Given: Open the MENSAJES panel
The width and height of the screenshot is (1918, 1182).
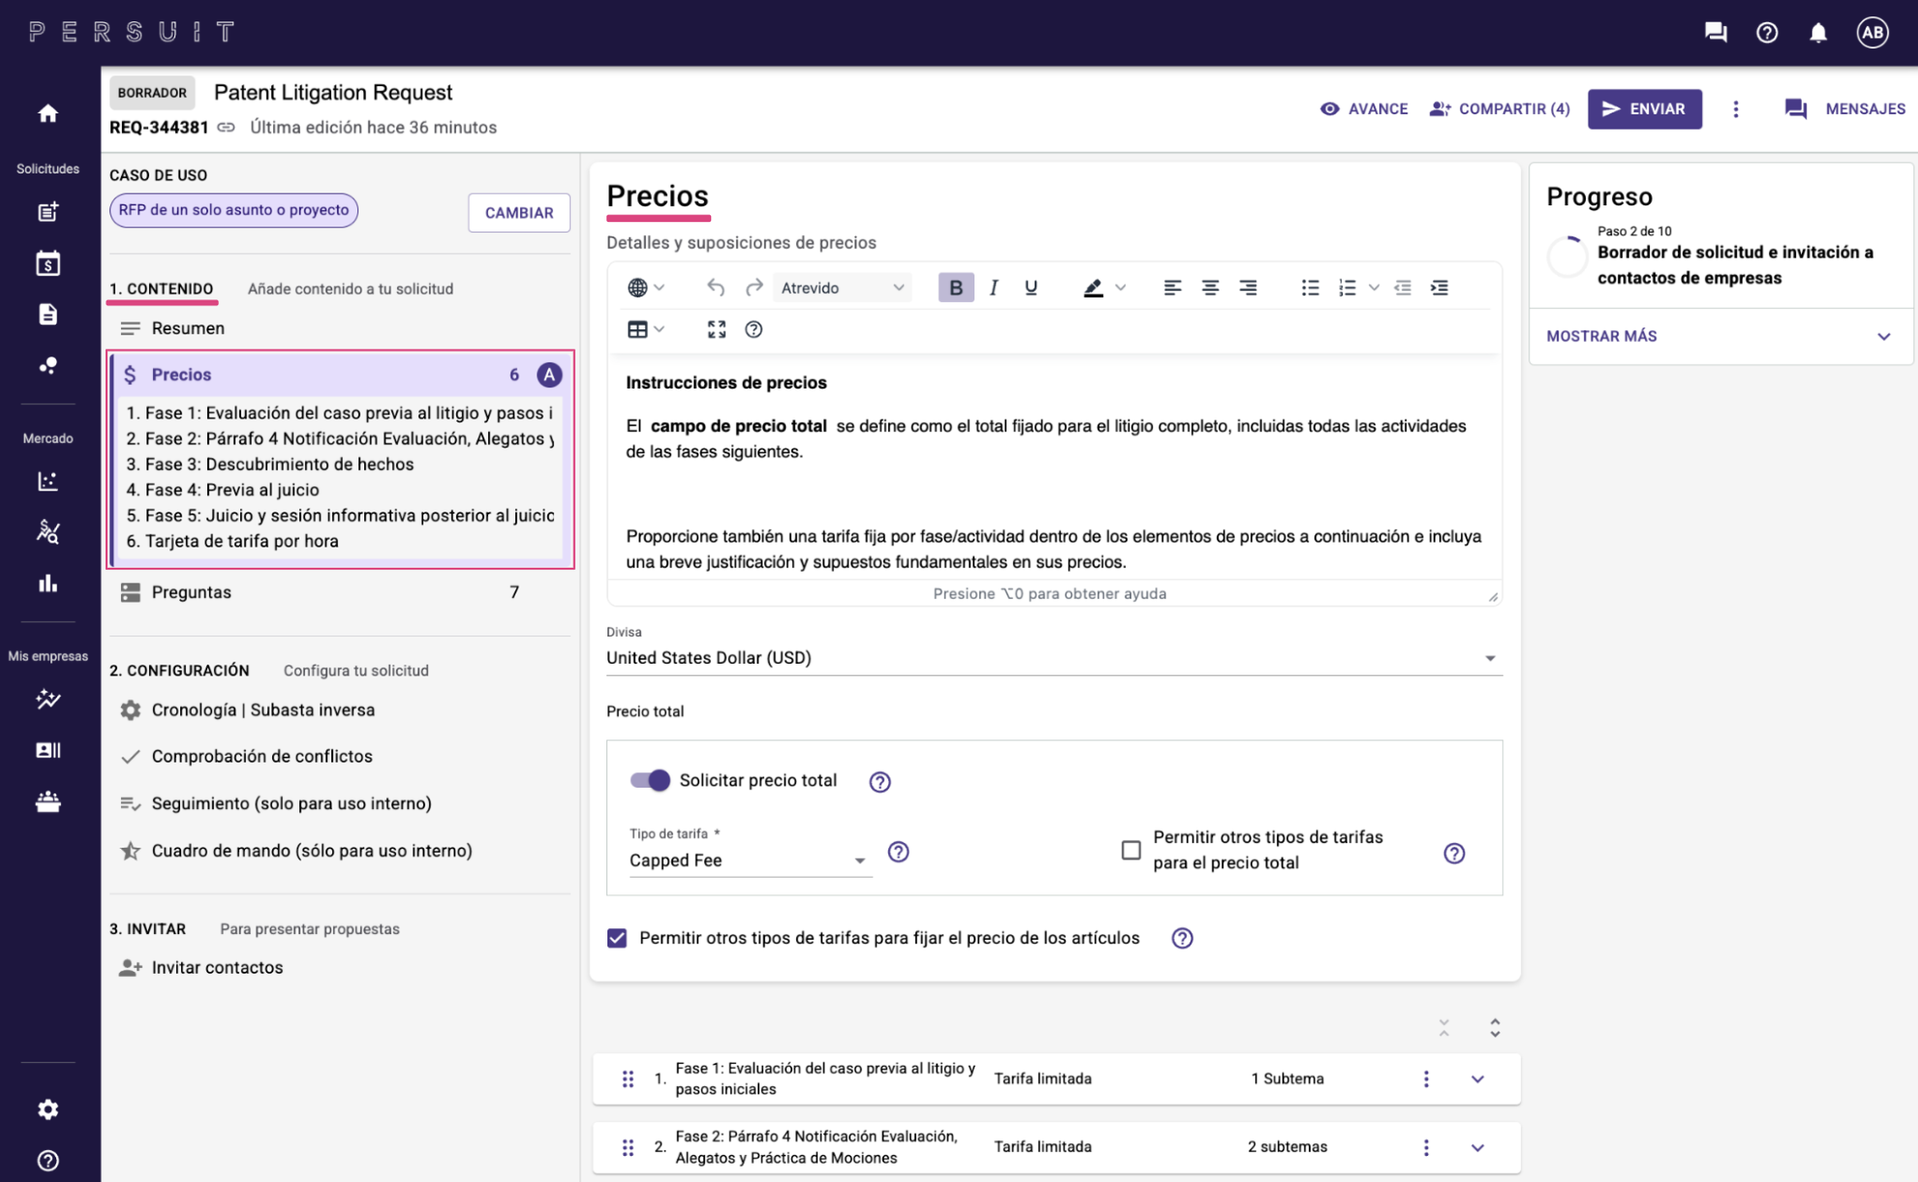Looking at the screenshot, I should click(1844, 109).
